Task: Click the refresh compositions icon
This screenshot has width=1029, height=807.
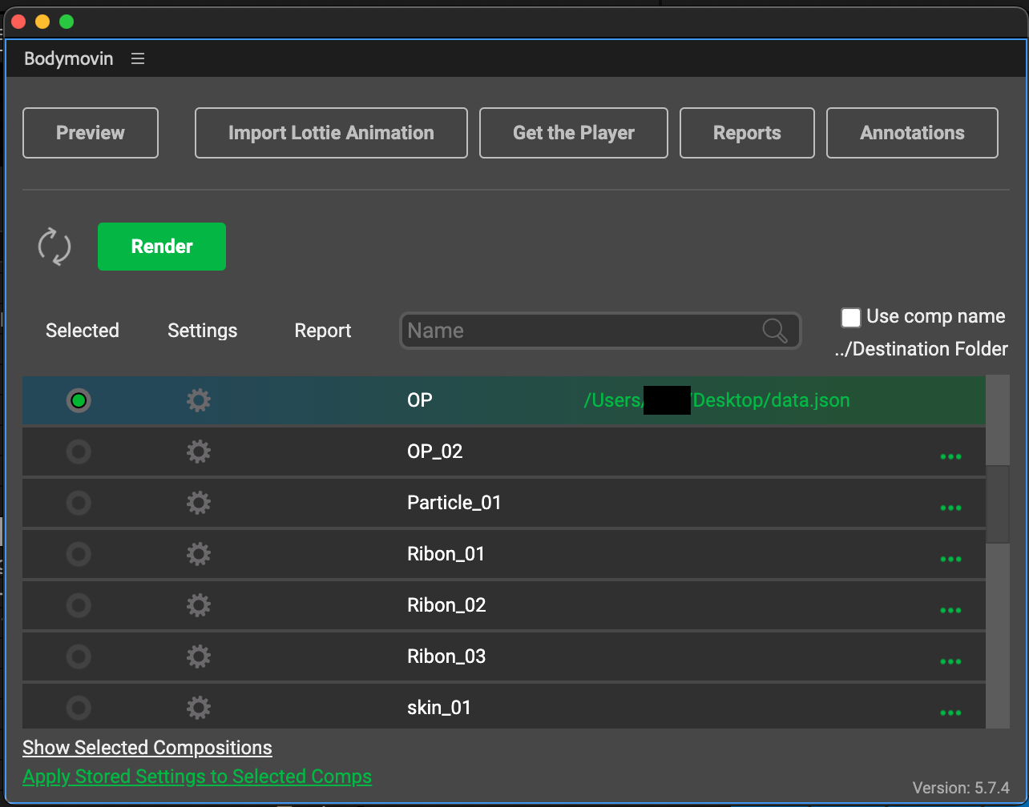Action: click(x=54, y=247)
